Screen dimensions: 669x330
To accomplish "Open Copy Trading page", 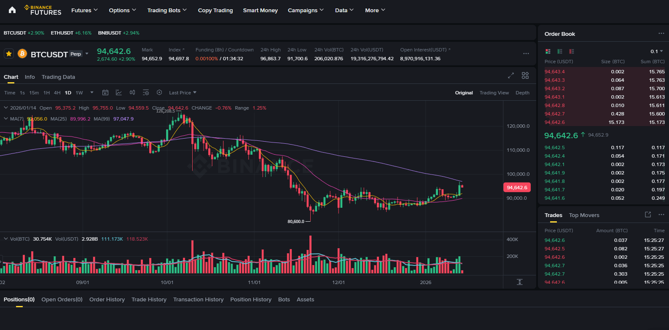I will 215,10.
